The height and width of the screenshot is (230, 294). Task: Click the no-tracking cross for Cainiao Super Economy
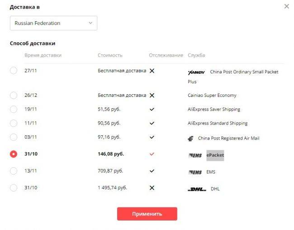tap(152, 96)
